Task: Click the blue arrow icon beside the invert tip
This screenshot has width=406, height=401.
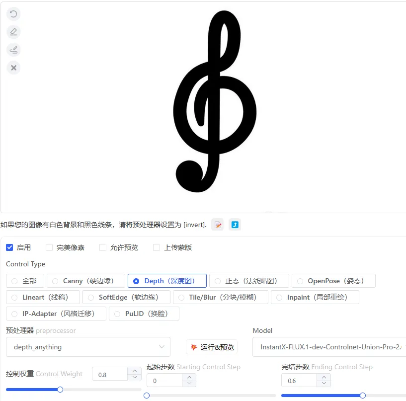Action: tap(235, 224)
